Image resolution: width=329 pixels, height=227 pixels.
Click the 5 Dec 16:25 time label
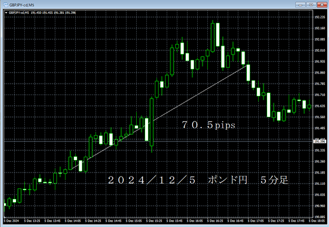coord(215,221)
